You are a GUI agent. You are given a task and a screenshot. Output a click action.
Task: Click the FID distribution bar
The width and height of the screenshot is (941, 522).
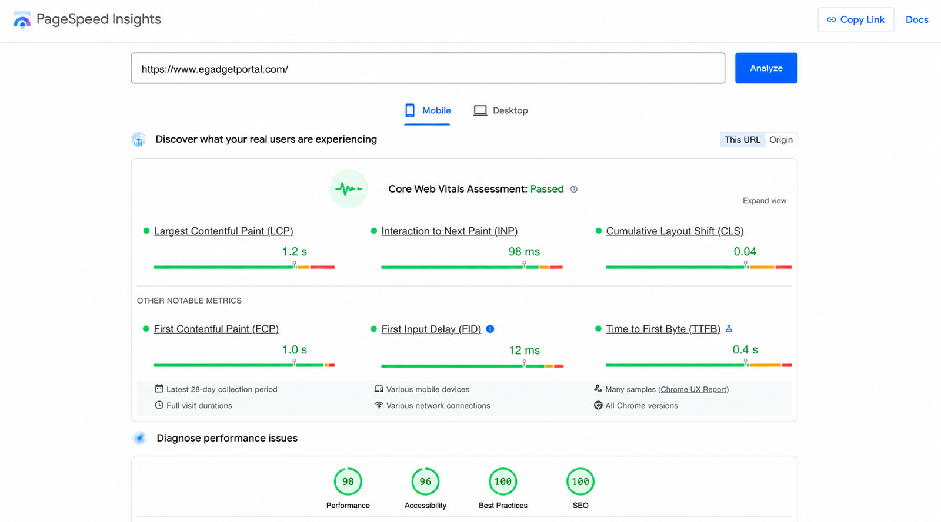[472, 366]
